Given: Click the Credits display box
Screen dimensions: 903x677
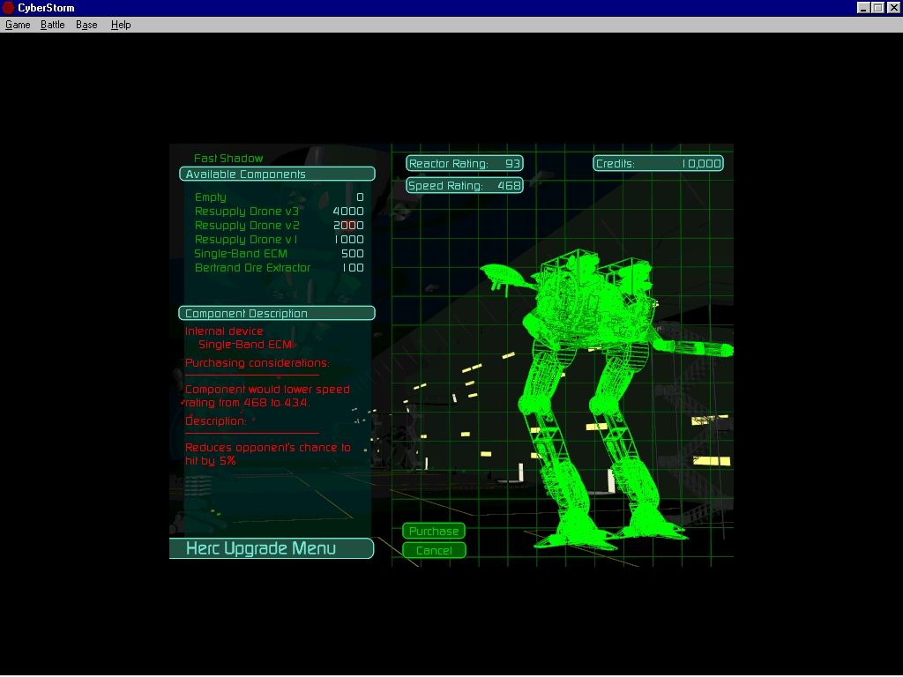Looking at the screenshot, I should 658,164.
